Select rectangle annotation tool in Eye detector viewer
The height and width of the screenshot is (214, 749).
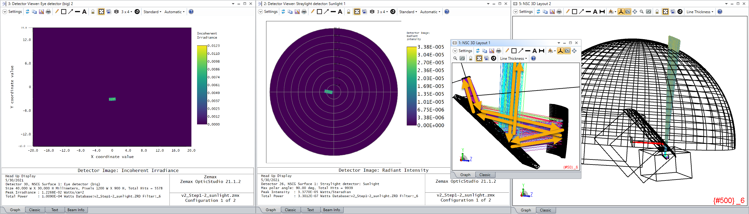click(64, 12)
